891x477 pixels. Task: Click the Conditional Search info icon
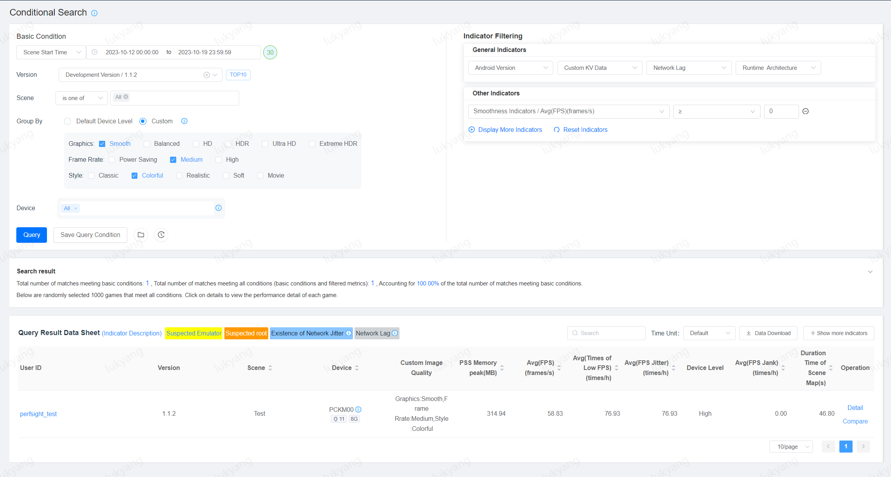[94, 13]
